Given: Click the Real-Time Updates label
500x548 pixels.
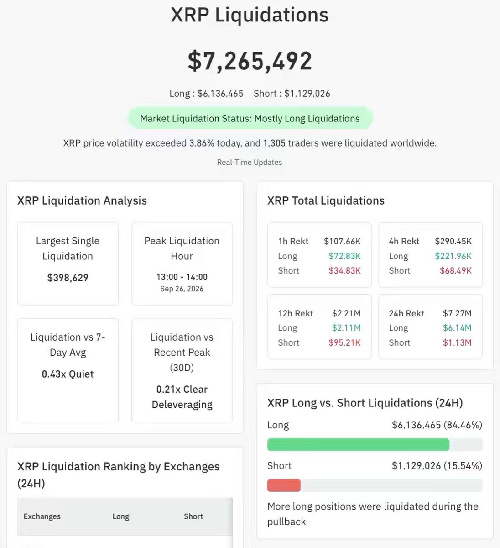Looking at the screenshot, I should pyautogui.click(x=250, y=162).
